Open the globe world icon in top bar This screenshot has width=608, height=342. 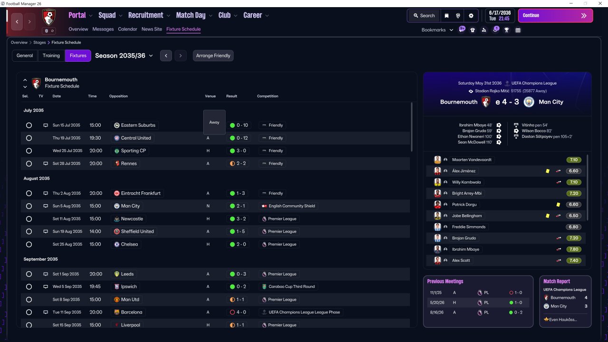[x=458, y=16]
